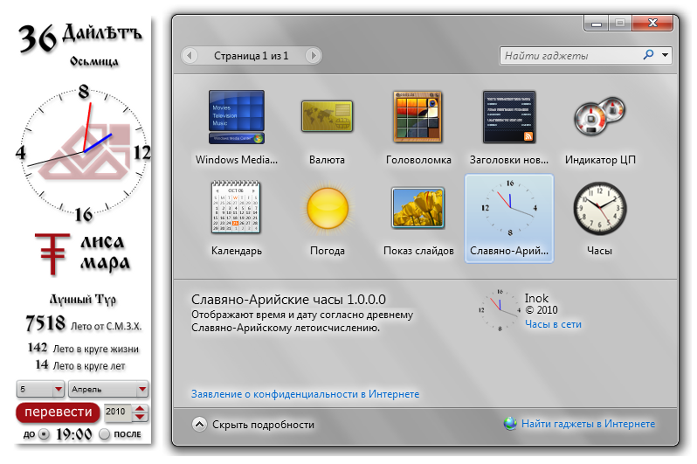
Task: Open Заявление о конфиденциальности в Интернете link
Action: [x=305, y=394]
